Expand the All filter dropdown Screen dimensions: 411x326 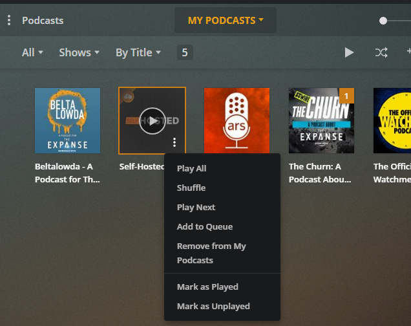(x=32, y=52)
